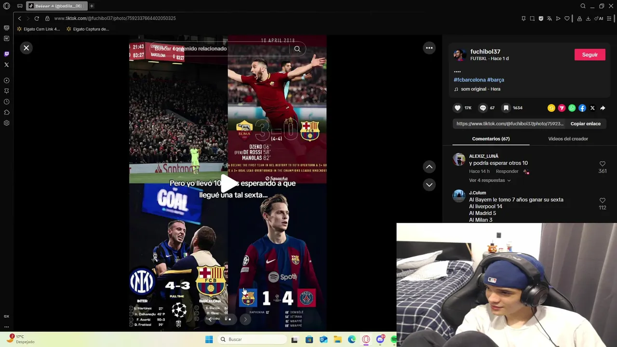The width and height of the screenshot is (617, 347).
Task: Open Microsoft Store from taskbar
Action: (309, 339)
